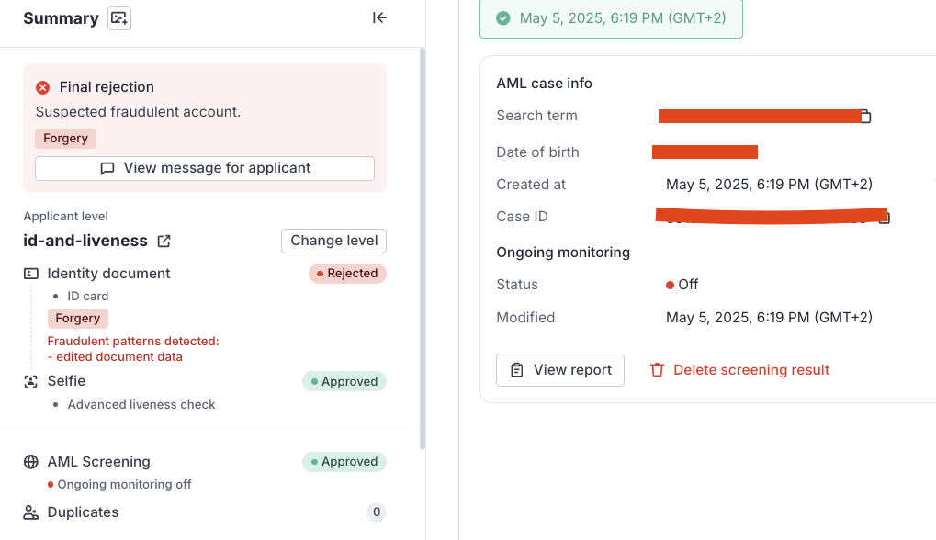Open the View report button
The image size is (936, 540).
pyautogui.click(x=560, y=370)
